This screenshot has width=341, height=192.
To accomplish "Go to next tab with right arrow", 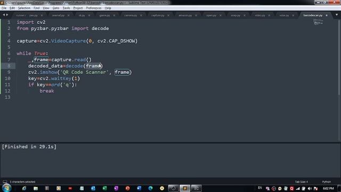I will pos(7,15).
